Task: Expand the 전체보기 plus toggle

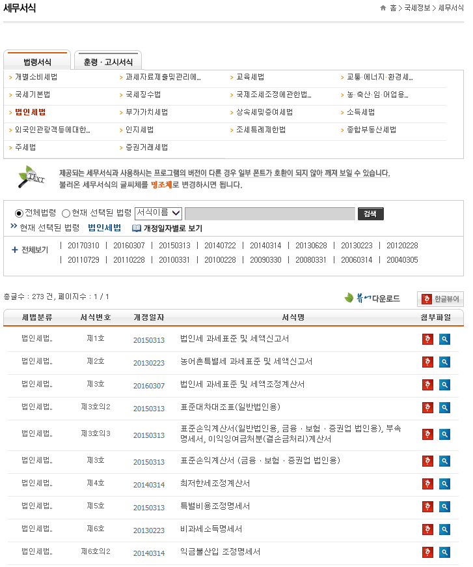Action: (x=15, y=250)
